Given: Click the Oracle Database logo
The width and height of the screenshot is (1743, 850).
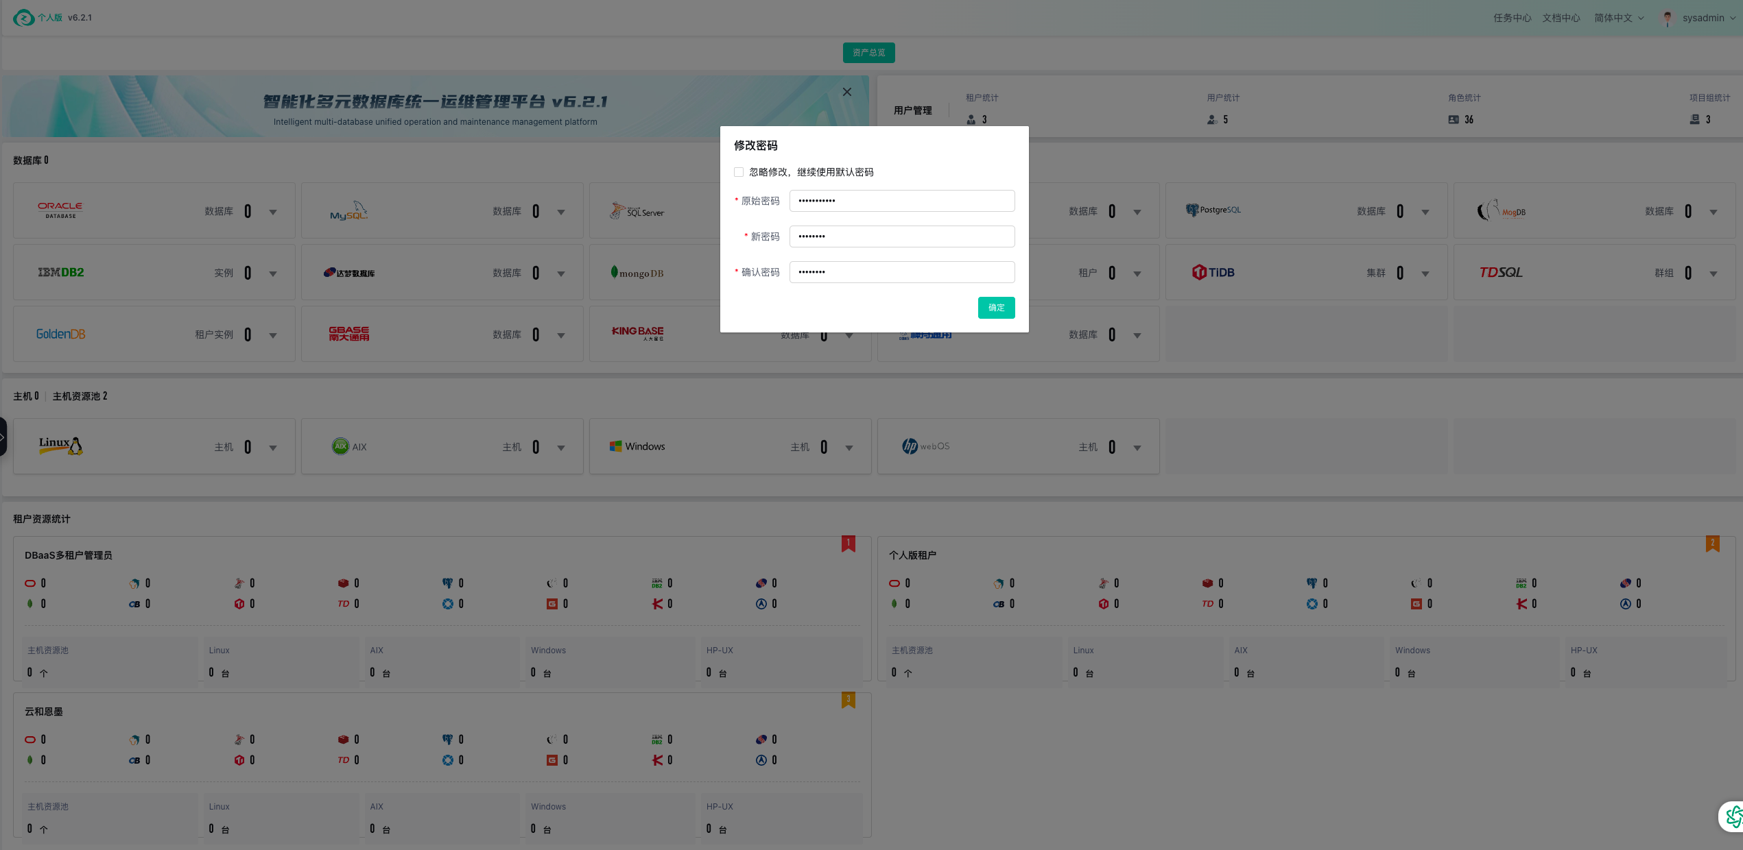Looking at the screenshot, I should click(x=60, y=210).
